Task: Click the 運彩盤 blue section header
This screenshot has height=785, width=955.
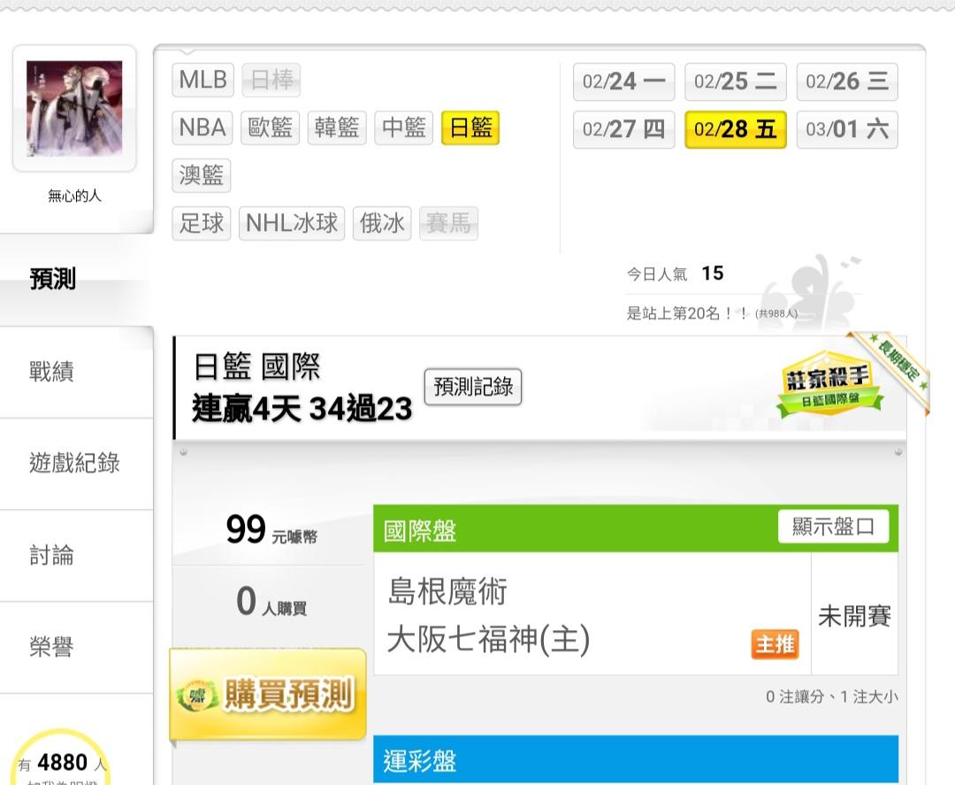Action: (636, 759)
